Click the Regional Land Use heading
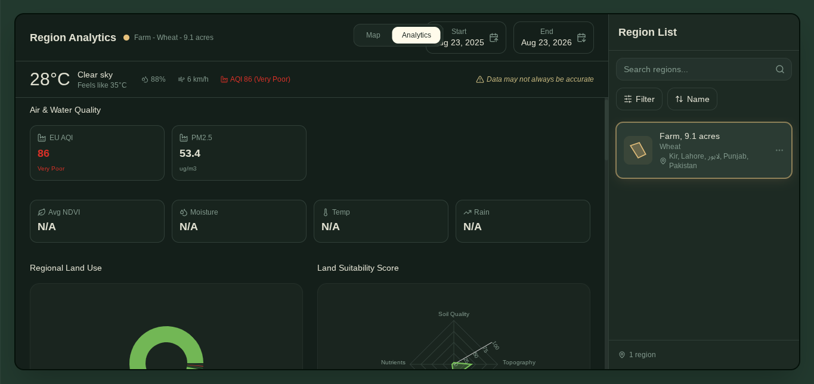 click(x=66, y=268)
